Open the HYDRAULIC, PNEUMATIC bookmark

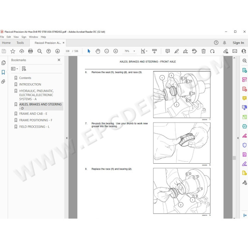tap(36, 95)
